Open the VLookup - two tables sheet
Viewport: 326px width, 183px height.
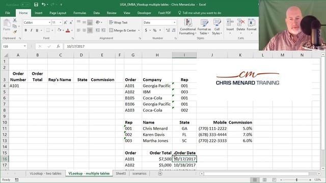pos(45,173)
